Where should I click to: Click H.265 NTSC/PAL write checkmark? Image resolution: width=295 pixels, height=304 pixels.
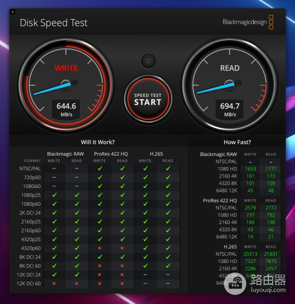click(x=145, y=169)
